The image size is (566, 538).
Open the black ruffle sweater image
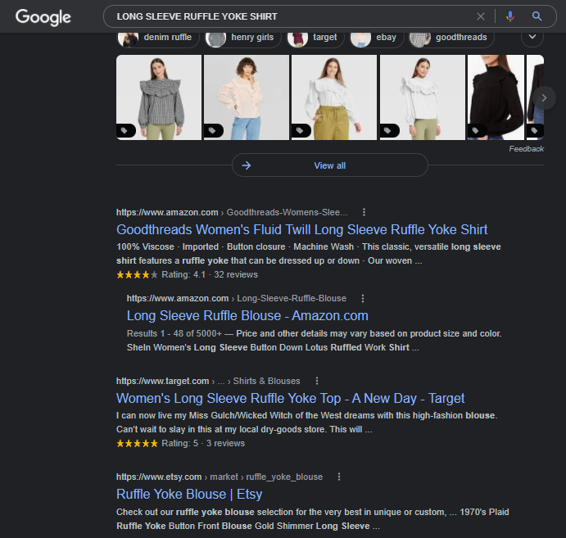tap(496, 97)
